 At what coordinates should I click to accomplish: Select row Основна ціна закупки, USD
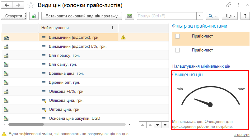[x=85, y=118]
